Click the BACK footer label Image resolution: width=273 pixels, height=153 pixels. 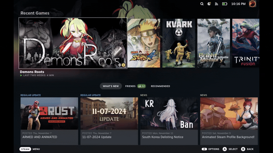coord(250,149)
